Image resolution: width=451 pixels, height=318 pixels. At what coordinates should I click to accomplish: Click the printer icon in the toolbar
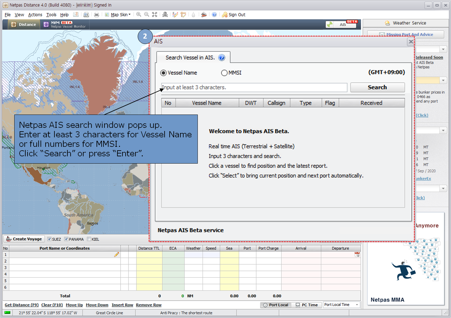pyautogui.click(x=97, y=15)
